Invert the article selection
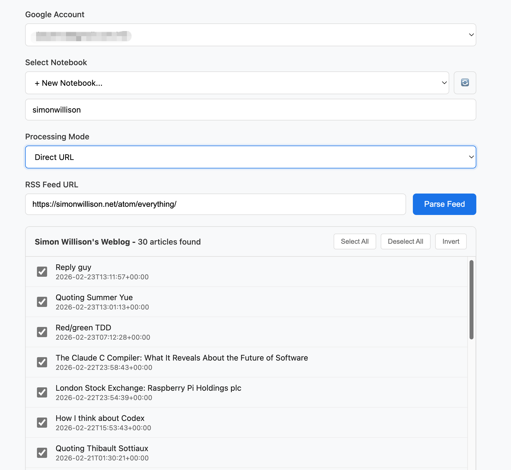The height and width of the screenshot is (470, 511). 451,241
